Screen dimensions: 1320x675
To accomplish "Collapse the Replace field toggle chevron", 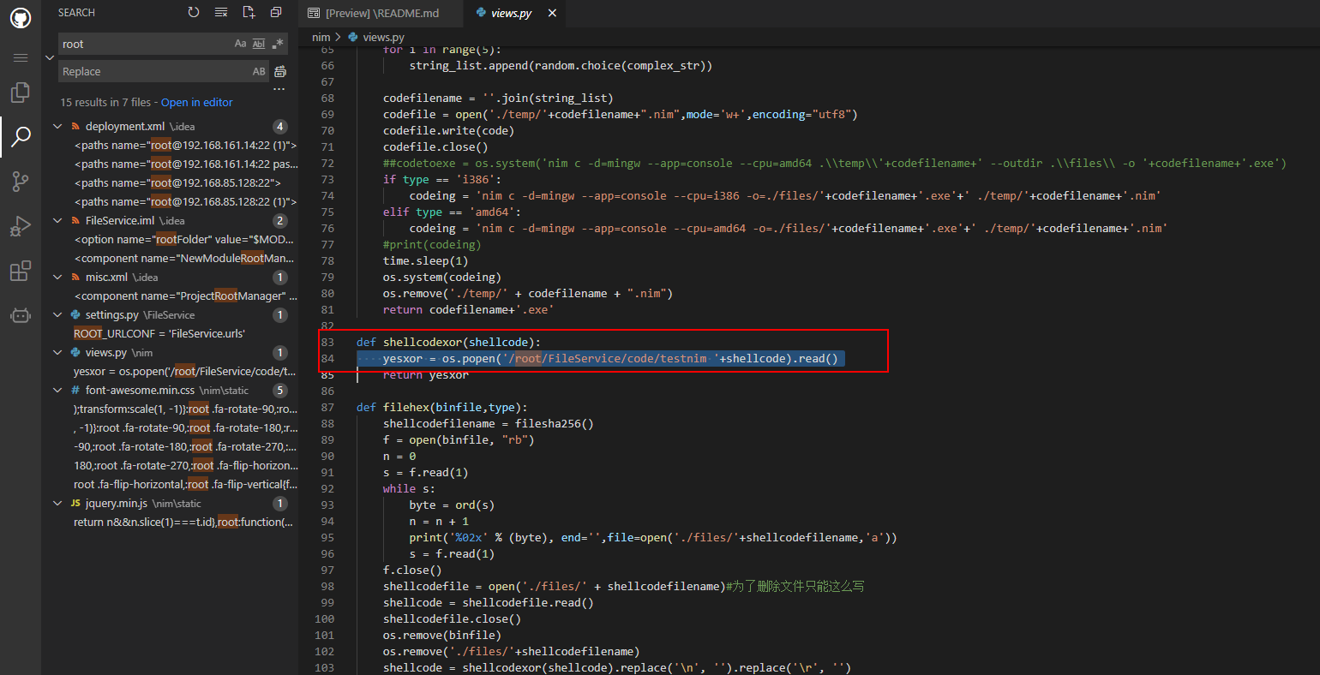I will pos(50,57).
